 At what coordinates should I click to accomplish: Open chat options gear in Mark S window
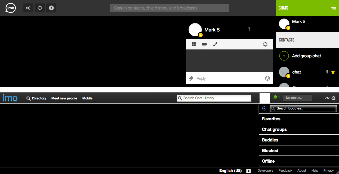click(265, 44)
